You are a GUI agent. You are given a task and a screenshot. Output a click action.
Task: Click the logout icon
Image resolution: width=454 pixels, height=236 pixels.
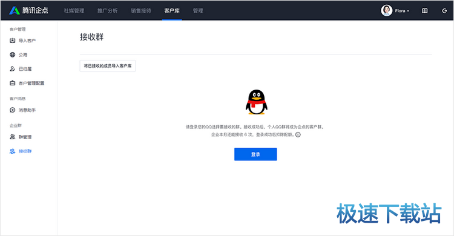tap(444, 11)
